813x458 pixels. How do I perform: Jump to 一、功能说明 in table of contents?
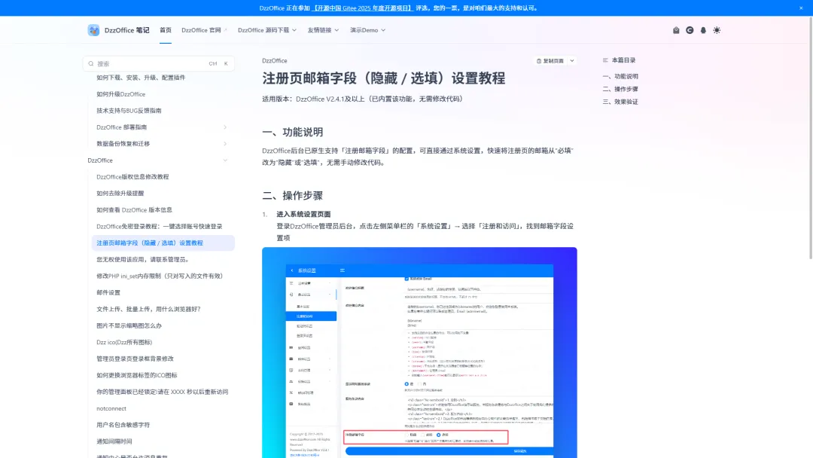(620, 76)
